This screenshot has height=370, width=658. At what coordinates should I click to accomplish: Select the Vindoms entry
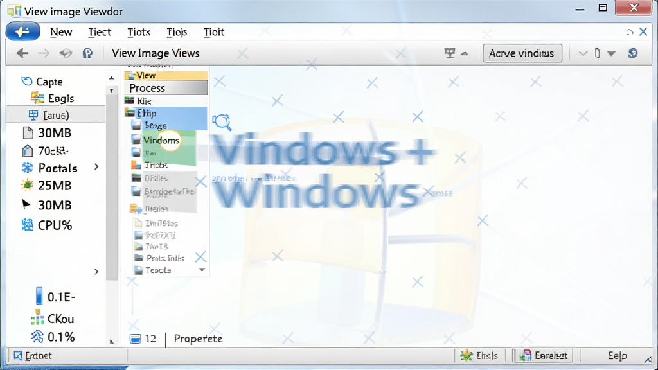click(x=161, y=140)
